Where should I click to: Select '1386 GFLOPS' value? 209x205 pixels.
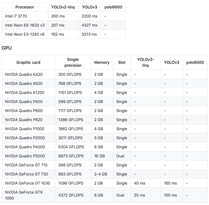(x=71, y=120)
